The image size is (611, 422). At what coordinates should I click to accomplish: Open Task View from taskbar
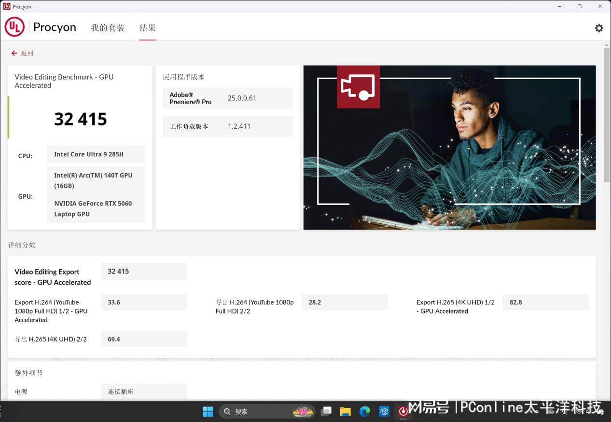(327, 411)
